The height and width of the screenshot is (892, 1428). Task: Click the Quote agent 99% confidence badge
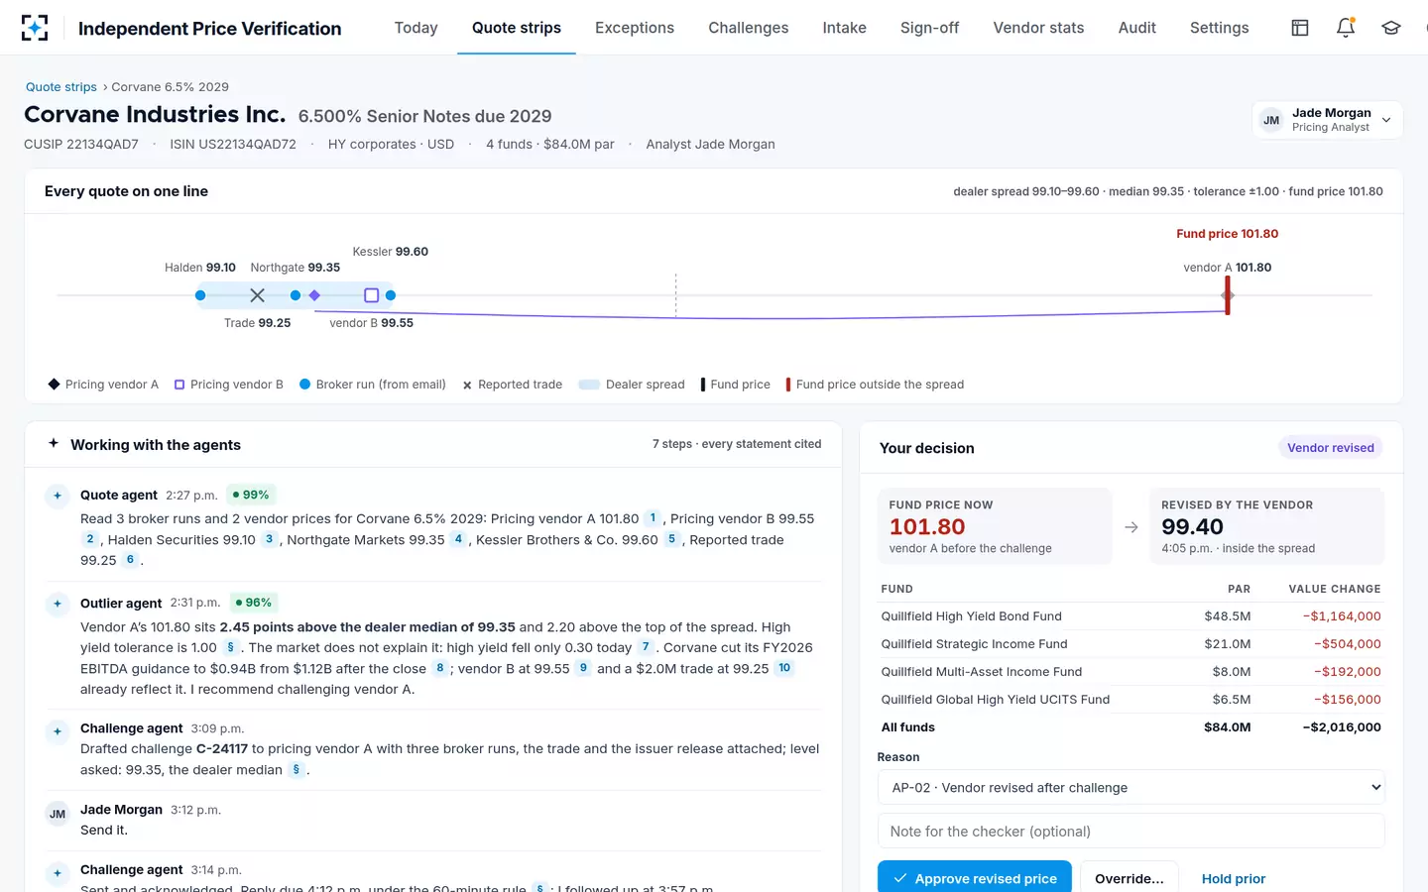pos(251,495)
